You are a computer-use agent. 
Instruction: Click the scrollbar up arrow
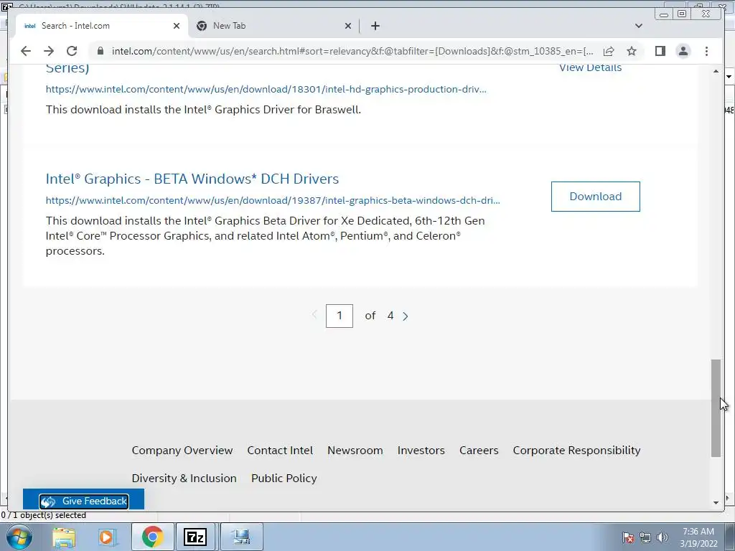point(716,71)
